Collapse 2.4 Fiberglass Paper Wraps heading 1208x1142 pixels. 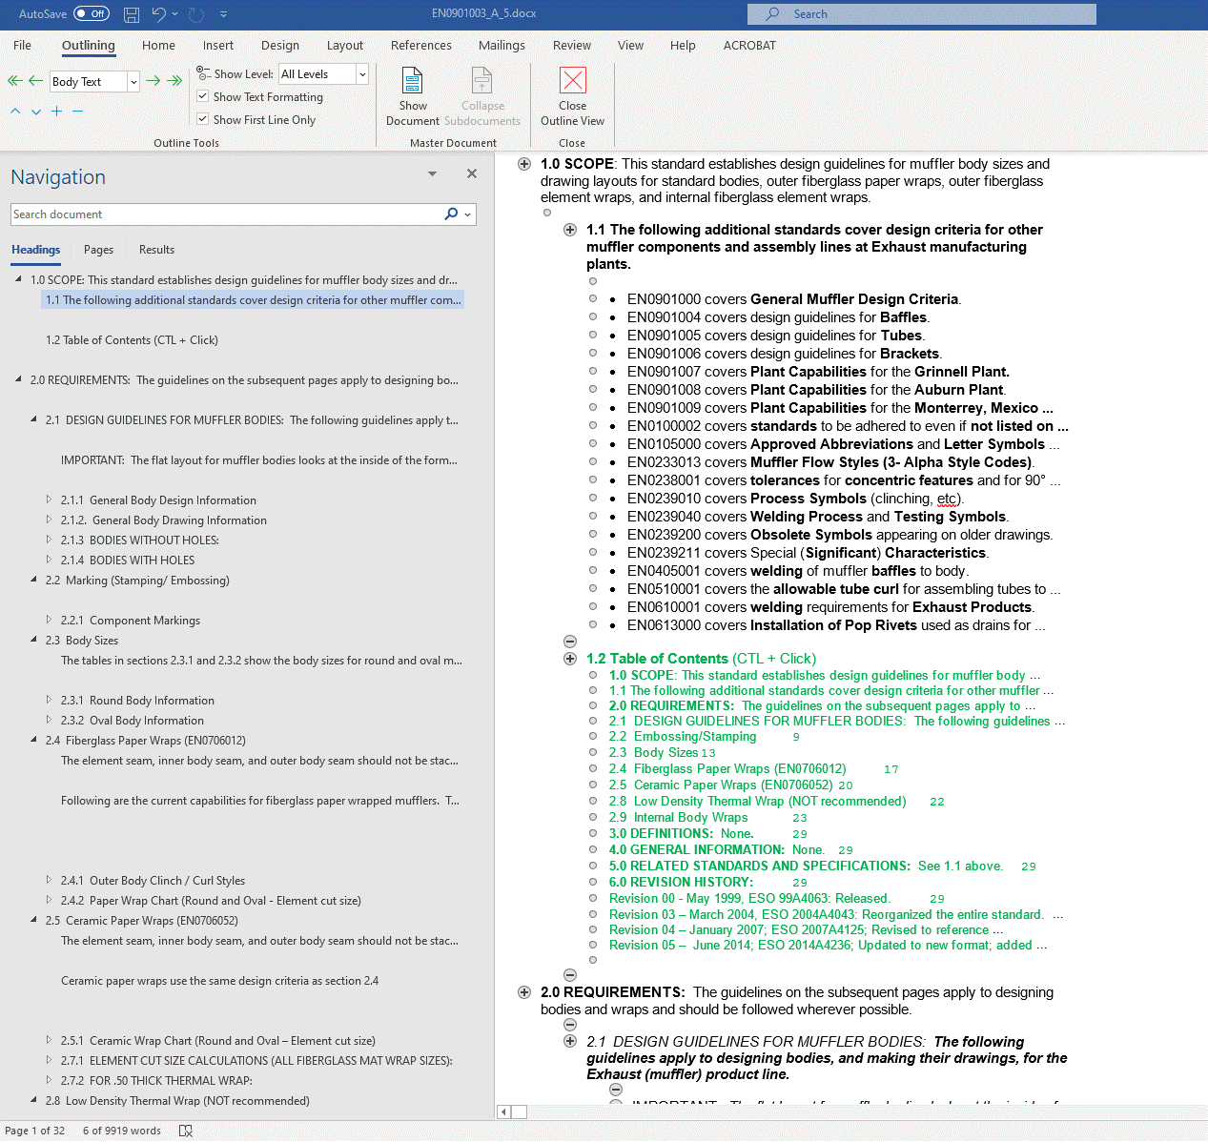(33, 740)
